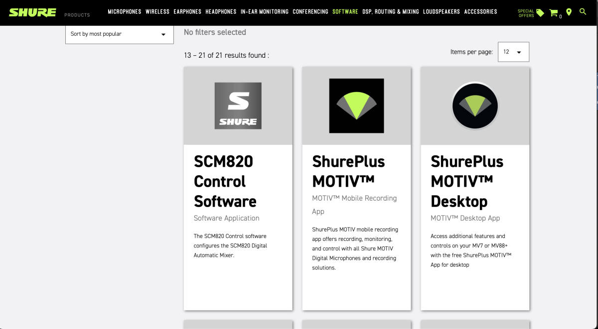Open the store locator pin icon

(569, 12)
